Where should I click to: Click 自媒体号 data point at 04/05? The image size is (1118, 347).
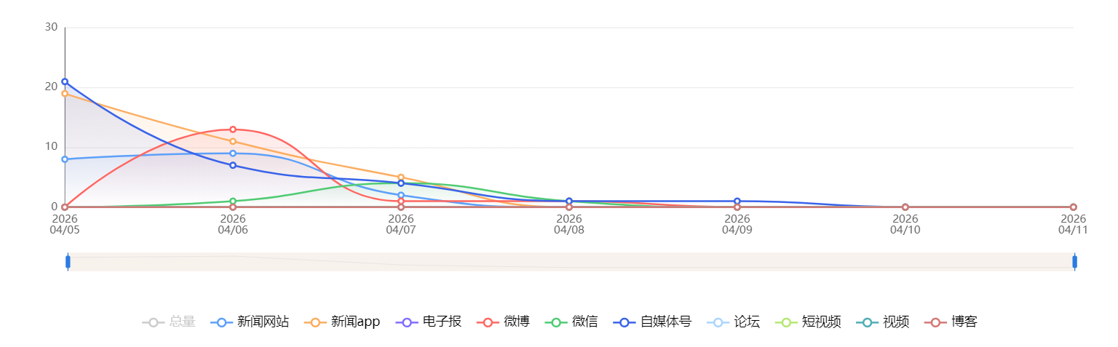65,81
